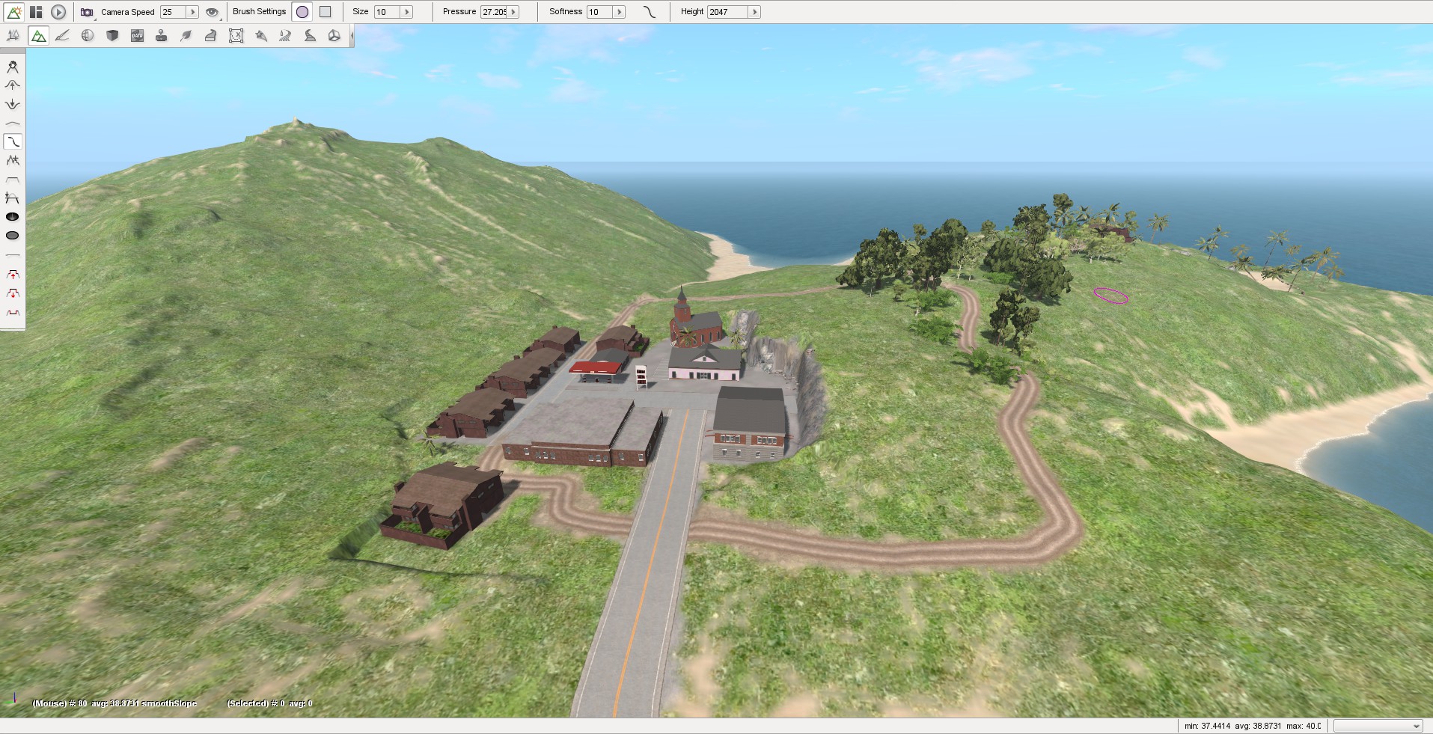Edit the Camera Speed value field
This screenshot has width=1433, height=734.
173,12
